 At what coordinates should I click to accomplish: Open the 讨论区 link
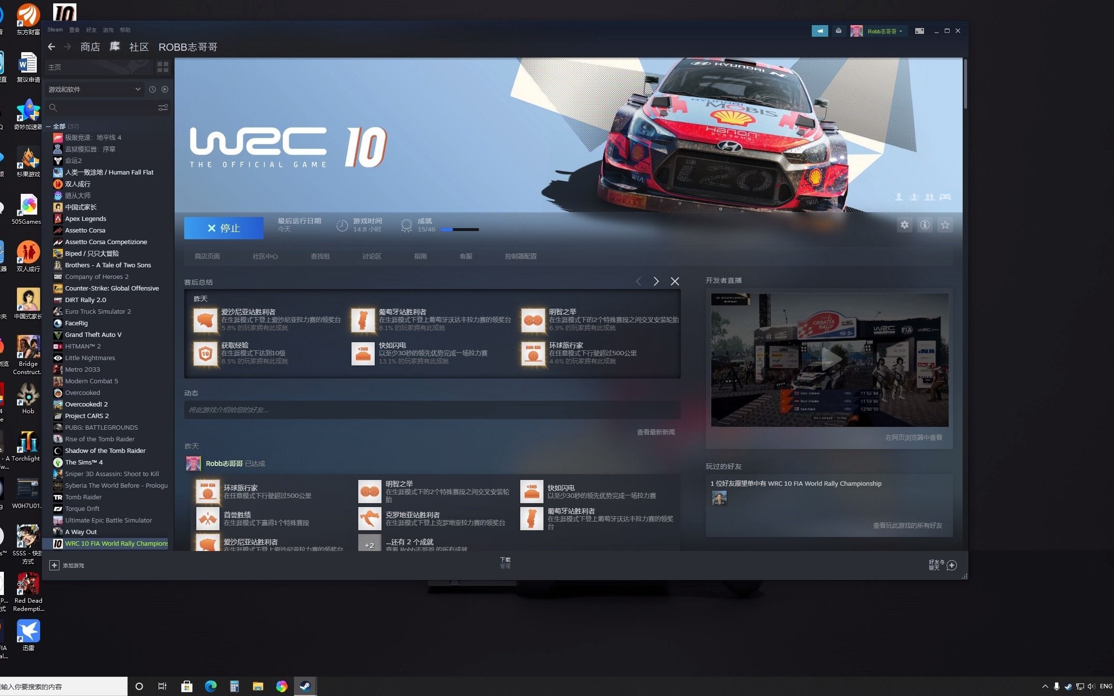(x=372, y=256)
